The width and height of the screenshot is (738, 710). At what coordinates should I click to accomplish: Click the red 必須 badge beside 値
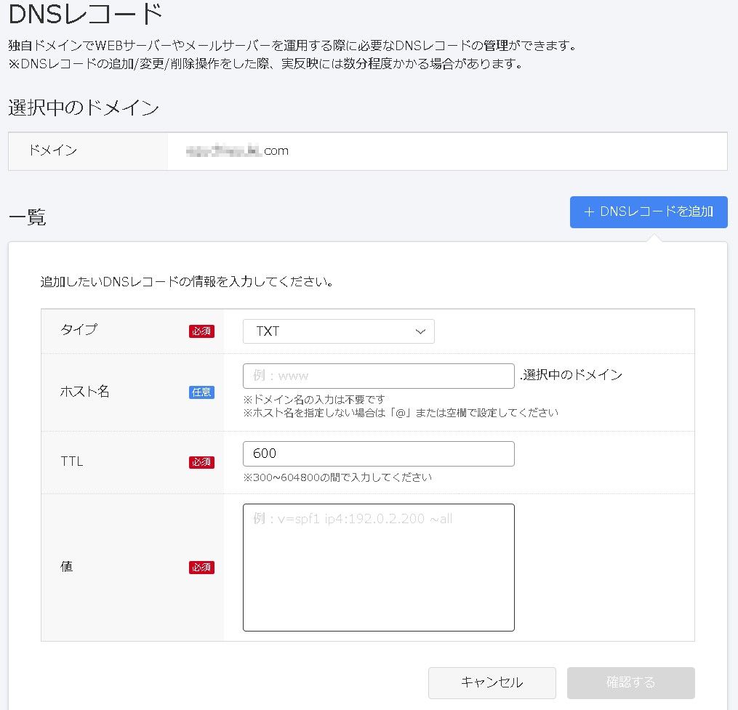click(201, 568)
